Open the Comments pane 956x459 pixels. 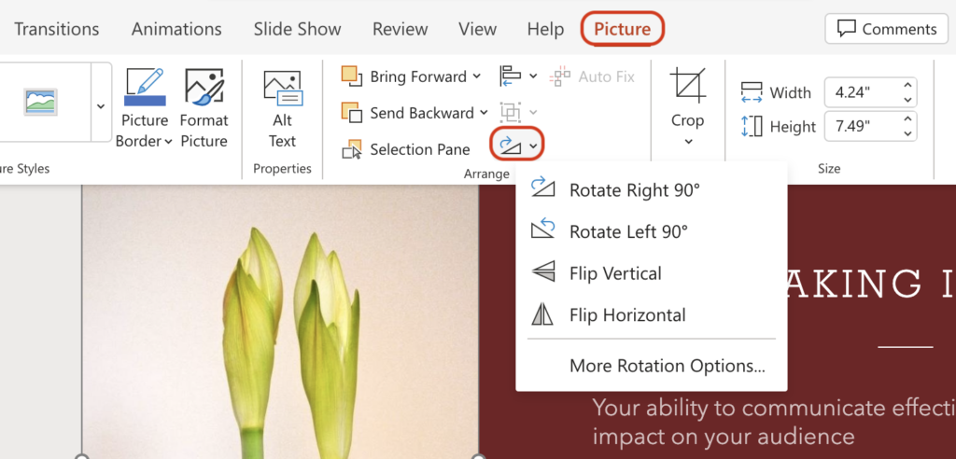(x=886, y=29)
